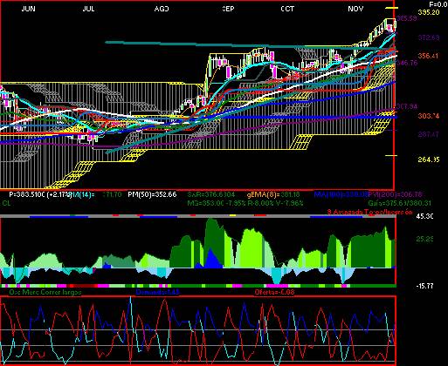This screenshot has width=448, height=366.
Task: Click the 346.76 price level label
Action: 407,63
